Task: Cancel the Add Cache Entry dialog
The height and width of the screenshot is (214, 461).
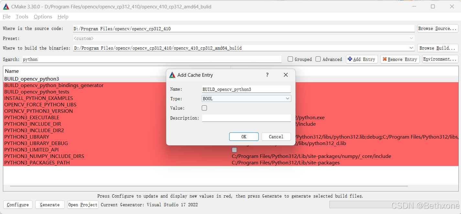Action: (x=276, y=137)
